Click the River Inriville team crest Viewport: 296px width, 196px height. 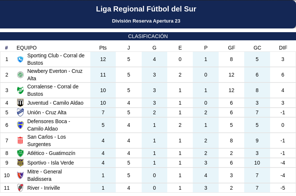[x=20, y=188]
